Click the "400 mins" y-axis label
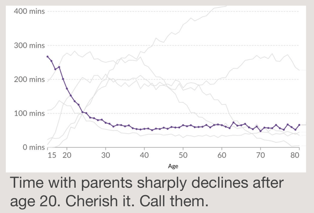This screenshot has width=314, height=213. [x=29, y=12]
